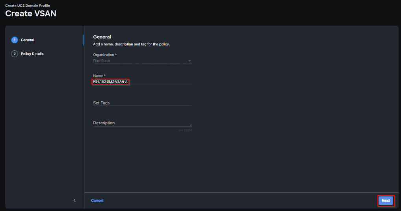Click the Organization dropdown chevron arrow

[x=189, y=61]
